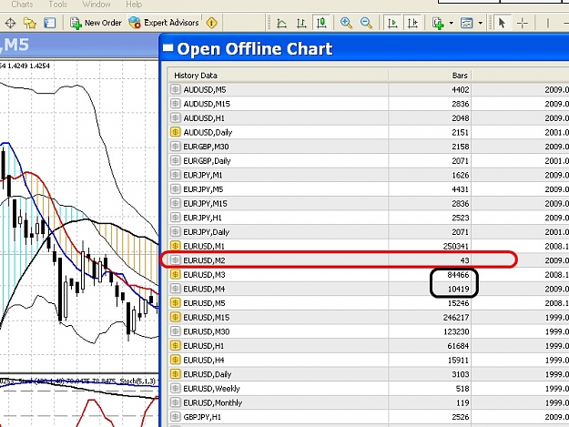Sort by History Data column header

click(278, 76)
